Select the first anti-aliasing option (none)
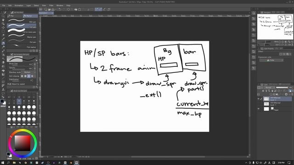Viewport: 294px width, 165px height. coord(22,76)
